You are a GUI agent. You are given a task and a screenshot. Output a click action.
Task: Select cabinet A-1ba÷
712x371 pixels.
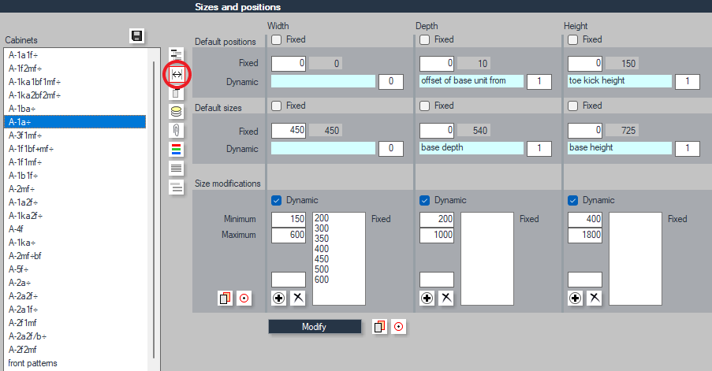pyautogui.click(x=76, y=109)
